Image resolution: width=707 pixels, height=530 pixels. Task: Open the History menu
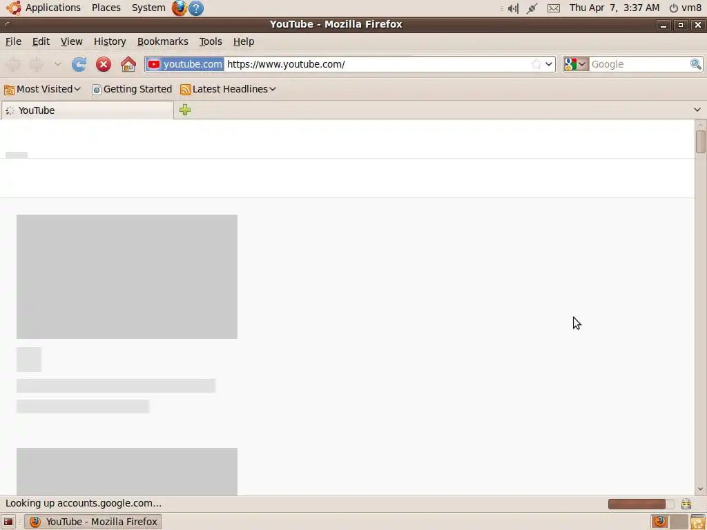110,41
